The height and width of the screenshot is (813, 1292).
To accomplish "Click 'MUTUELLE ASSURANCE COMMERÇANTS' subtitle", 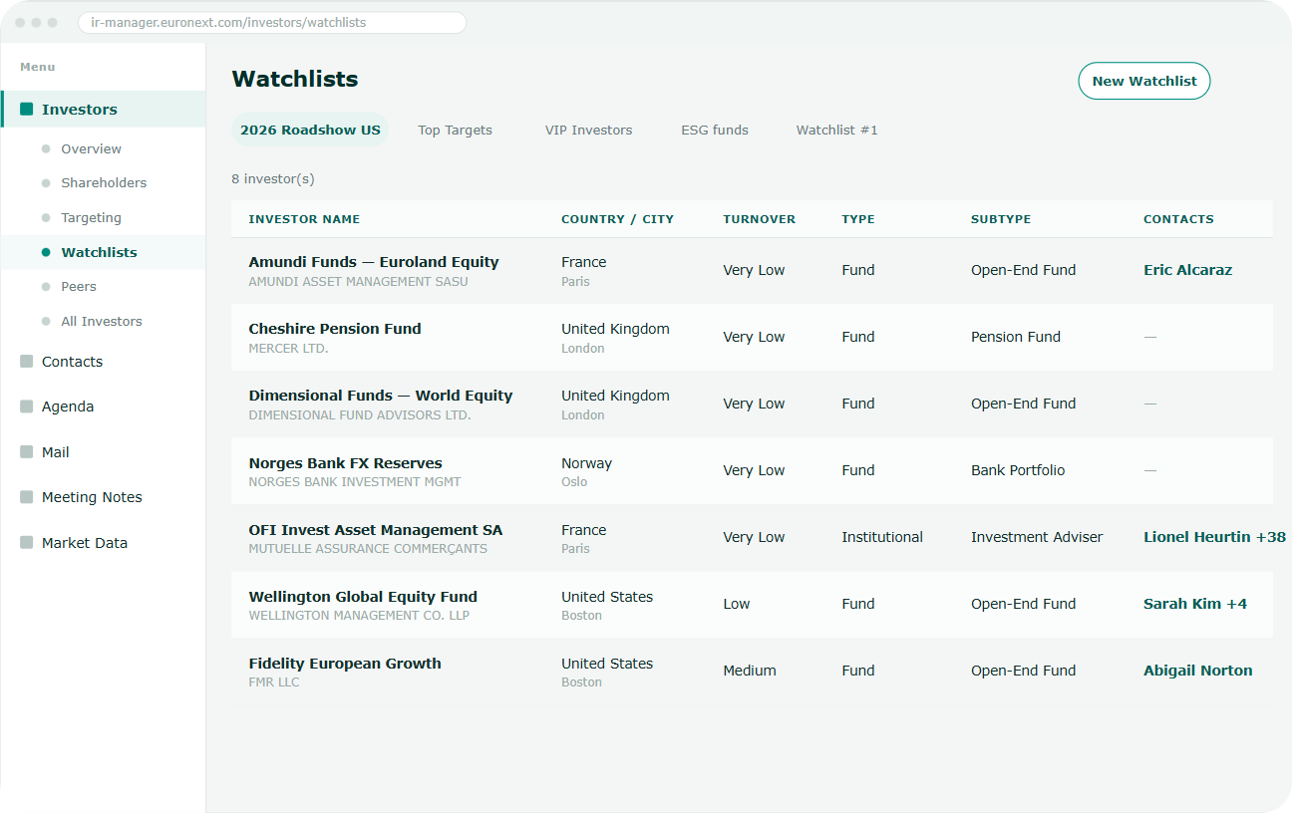I will click(x=368, y=549).
